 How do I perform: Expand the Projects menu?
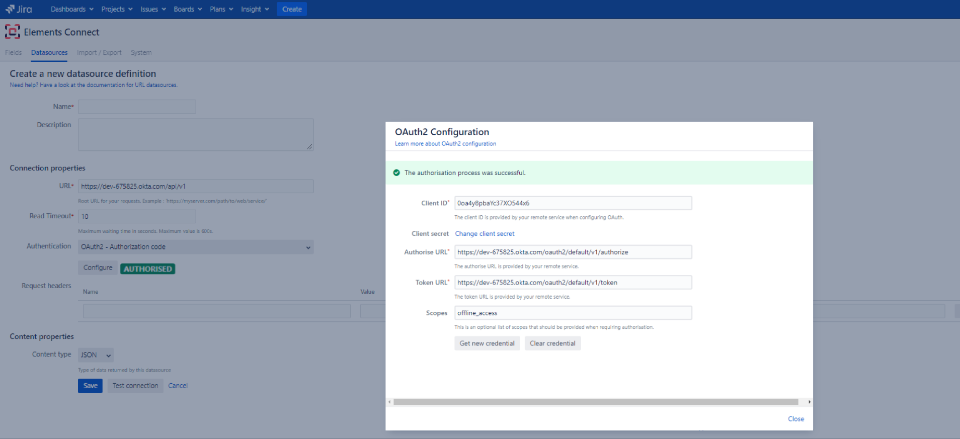117,9
